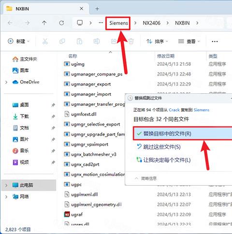Open 图库 (Gallery) in sidebar

(21, 71)
